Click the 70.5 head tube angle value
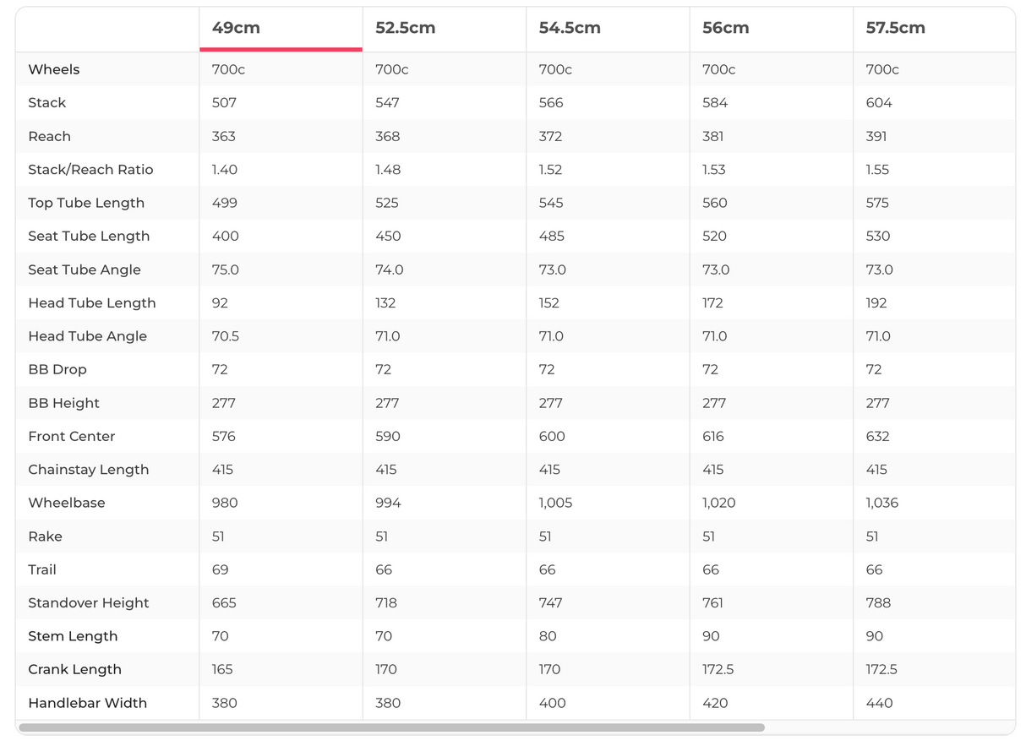 click(x=226, y=336)
